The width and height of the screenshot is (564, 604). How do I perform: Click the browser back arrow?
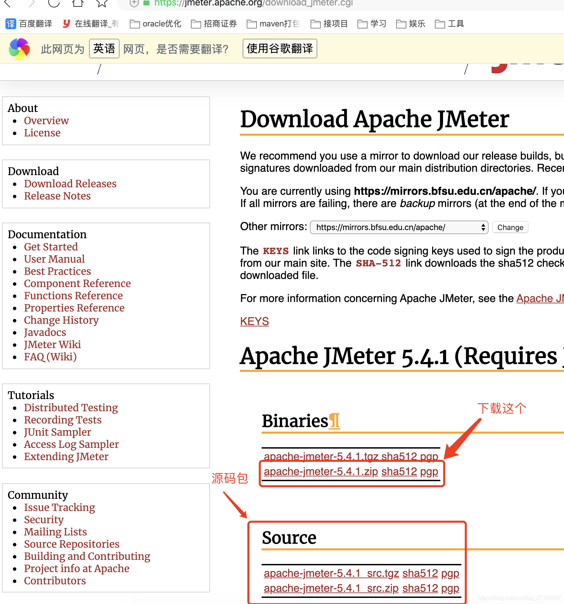point(7,3)
